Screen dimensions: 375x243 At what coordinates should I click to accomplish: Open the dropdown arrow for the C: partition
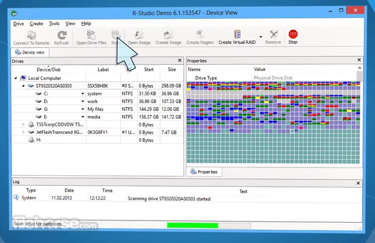(82, 93)
